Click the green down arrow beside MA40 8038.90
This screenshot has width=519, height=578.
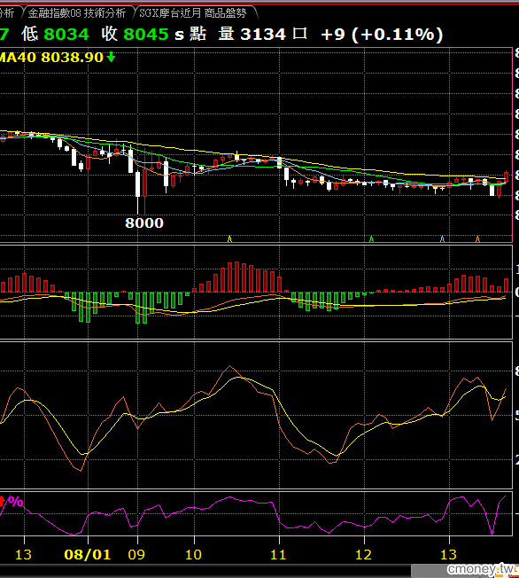pyautogui.click(x=111, y=57)
